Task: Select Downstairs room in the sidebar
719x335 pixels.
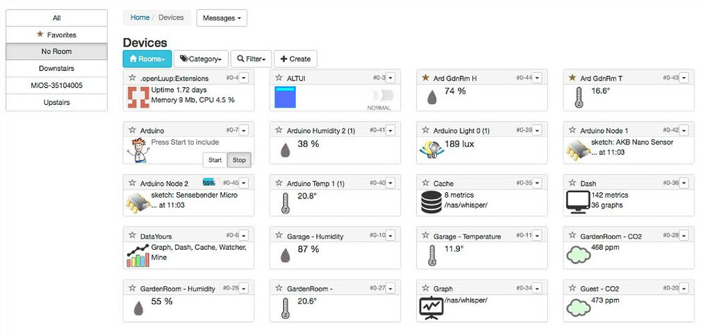Action: click(x=56, y=68)
